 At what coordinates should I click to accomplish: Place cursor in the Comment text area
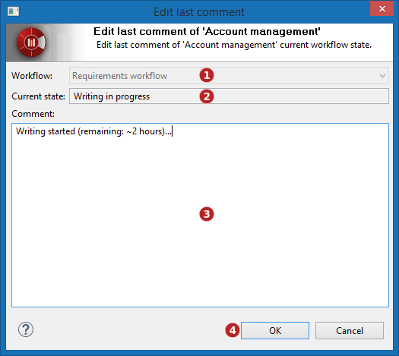[x=201, y=216]
